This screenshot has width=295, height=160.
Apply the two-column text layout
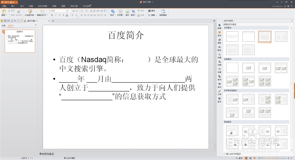click(x=281, y=36)
